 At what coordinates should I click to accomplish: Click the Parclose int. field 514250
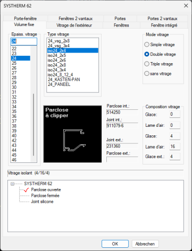122,112
